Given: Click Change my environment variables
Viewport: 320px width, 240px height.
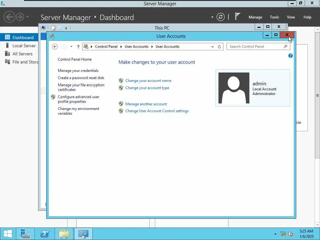Looking at the screenshot, I should coord(78,111).
